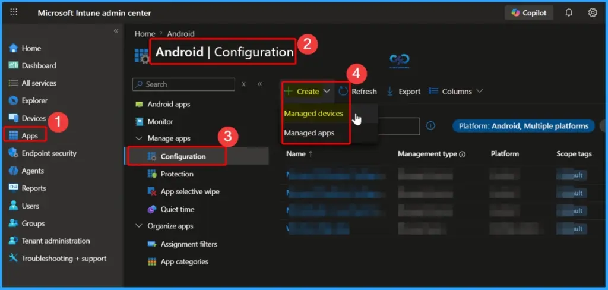Image resolution: width=608 pixels, height=290 pixels.
Task: Click the All services icon
Action: point(14,83)
